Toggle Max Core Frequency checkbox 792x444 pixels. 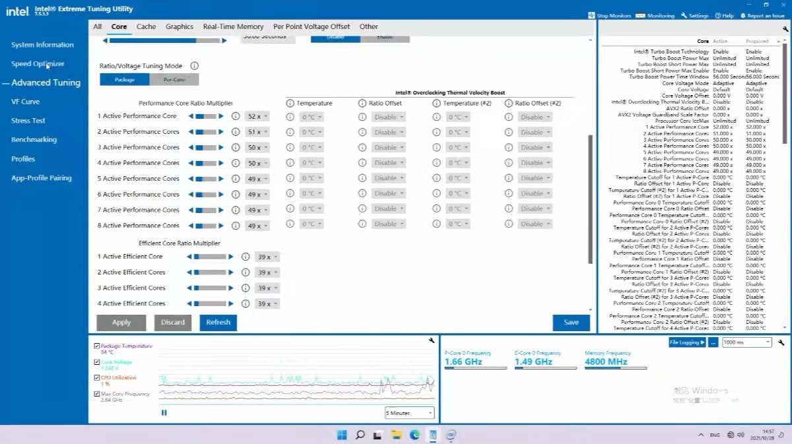coord(97,394)
